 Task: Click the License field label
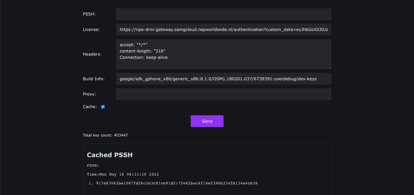[x=91, y=29]
